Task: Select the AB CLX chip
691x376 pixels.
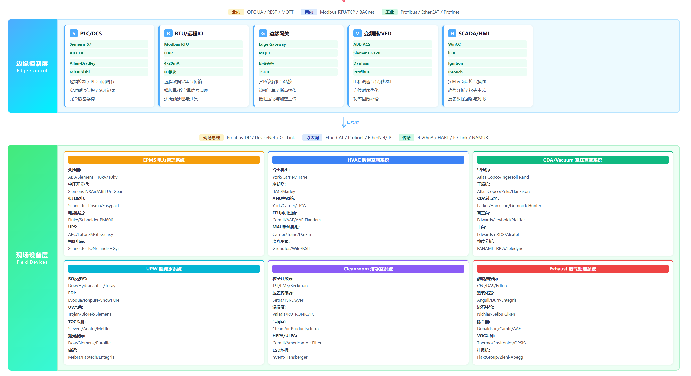Action: [109, 53]
